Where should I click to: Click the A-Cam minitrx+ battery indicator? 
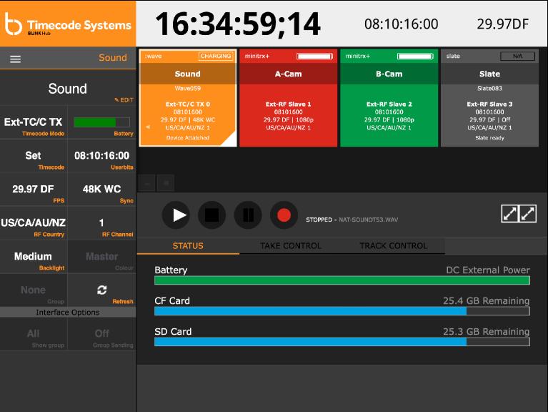pos(314,57)
